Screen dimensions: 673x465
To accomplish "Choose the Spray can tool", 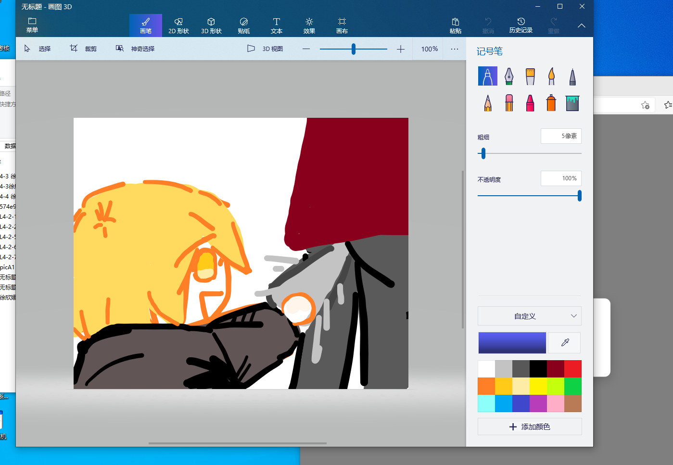I will coord(551,103).
